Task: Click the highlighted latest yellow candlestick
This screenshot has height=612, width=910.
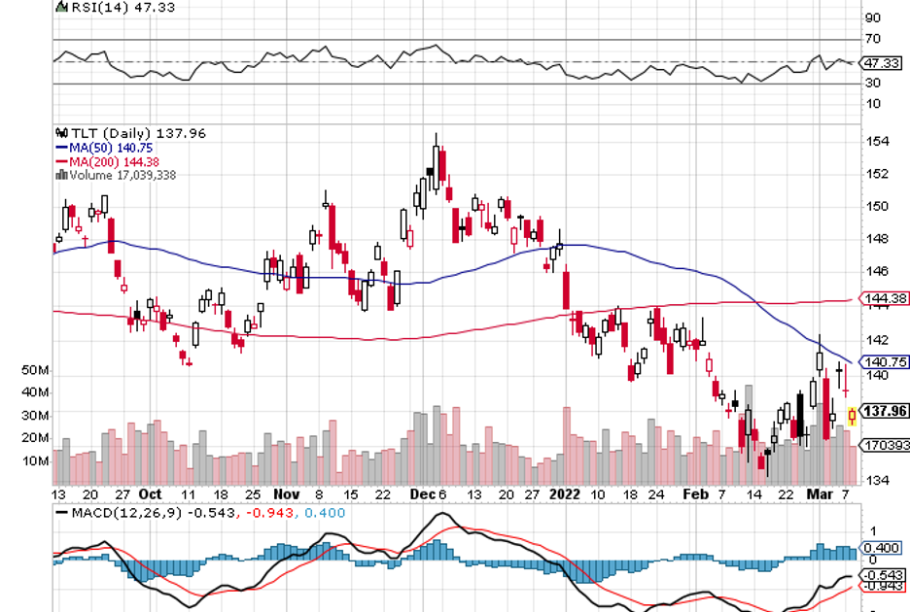Action: pyautogui.click(x=852, y=416)
